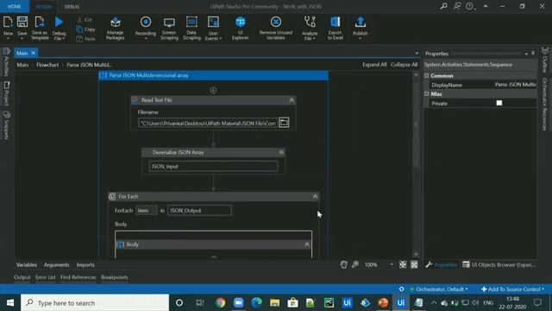Click zoom magnifier icon in designer
Screen dimensions: 552x311
pyautogui.click(x=355, y=264)
